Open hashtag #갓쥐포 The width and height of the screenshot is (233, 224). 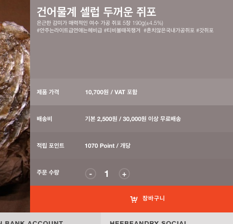click(205, 30)
